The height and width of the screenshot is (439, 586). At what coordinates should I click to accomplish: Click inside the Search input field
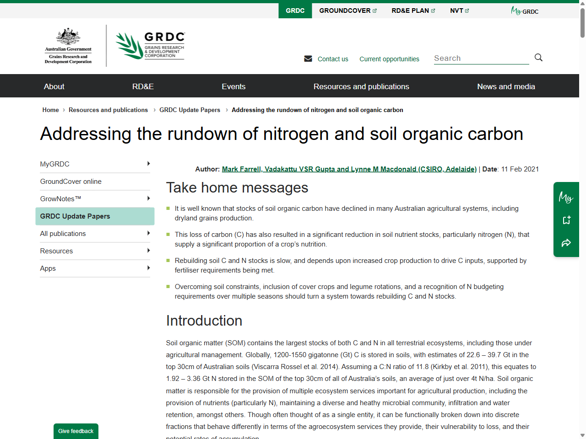coord(481,58)
